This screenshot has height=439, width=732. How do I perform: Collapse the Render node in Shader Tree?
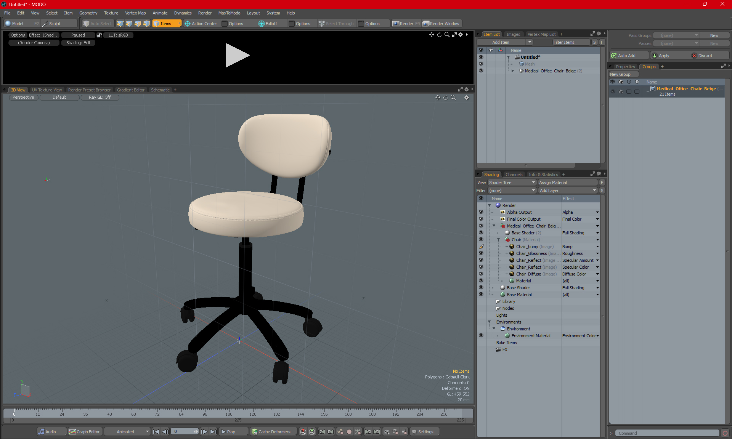(x=490, y=205)
